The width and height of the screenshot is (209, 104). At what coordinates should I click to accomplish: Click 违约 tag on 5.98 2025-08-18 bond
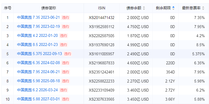66,81
